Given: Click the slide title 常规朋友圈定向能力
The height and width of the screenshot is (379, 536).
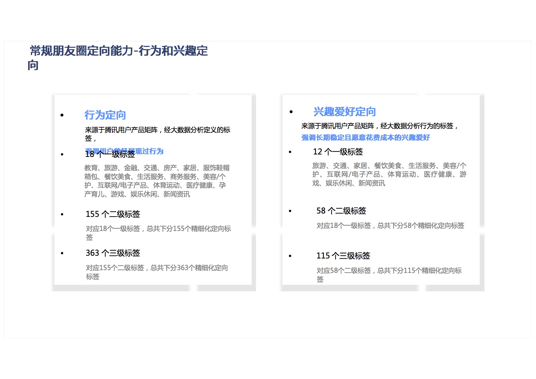Looking at the screenshot, I should pos(119,51).
